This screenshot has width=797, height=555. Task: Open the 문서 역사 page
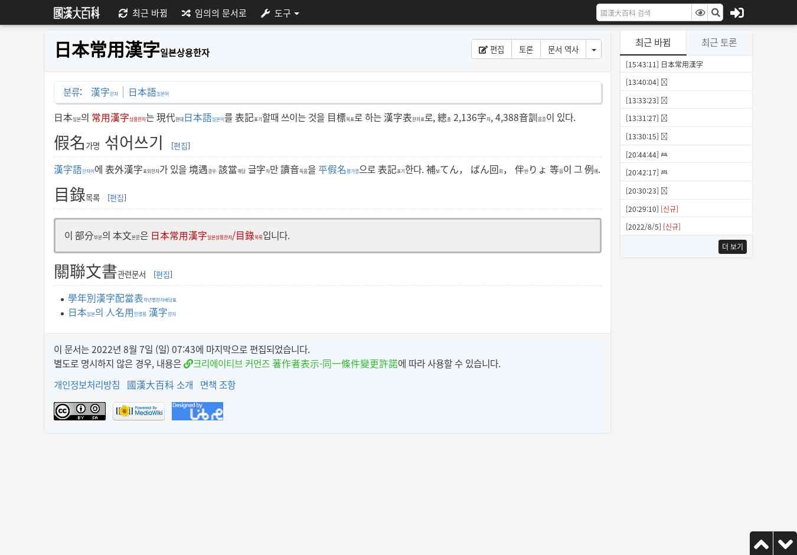tap(563, 49)
